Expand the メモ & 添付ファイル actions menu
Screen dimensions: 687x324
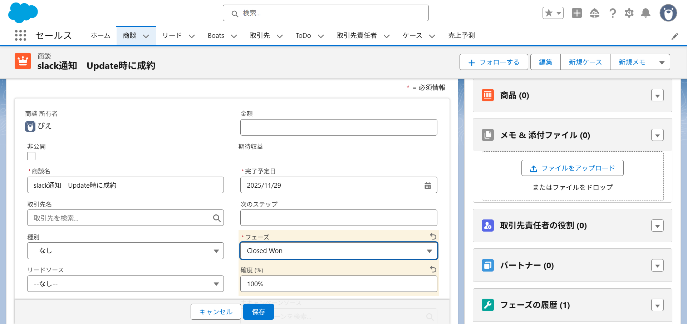pyautogui.click(x=657, y=135)
